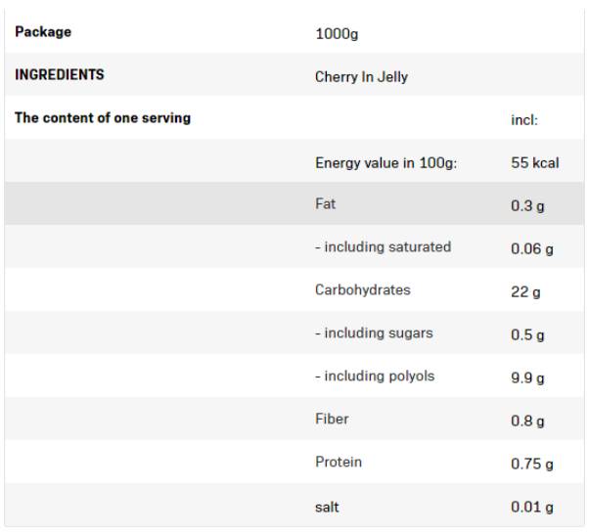589x532 pixels.
Task: Click the '- including saturated' label
Action: point(383,247)
